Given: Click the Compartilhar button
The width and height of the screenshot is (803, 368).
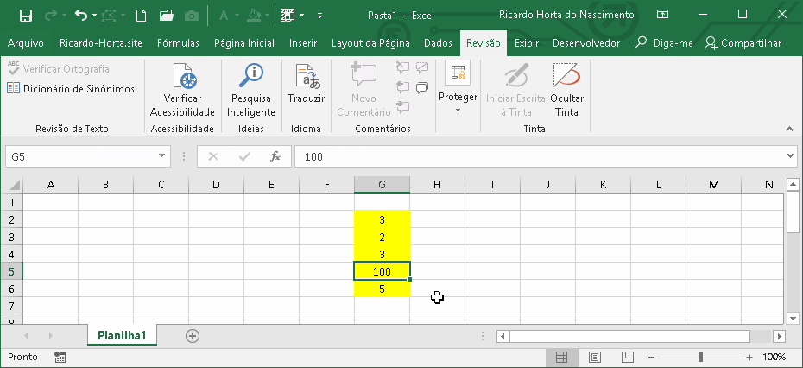Looking at the screenshot, I should coord(743,43).
